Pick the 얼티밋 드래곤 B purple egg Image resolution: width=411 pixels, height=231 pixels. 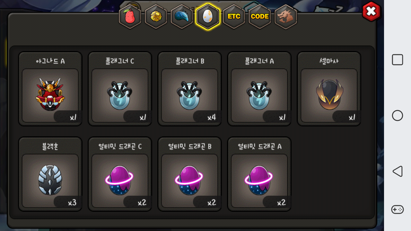(x=189, y=174)
